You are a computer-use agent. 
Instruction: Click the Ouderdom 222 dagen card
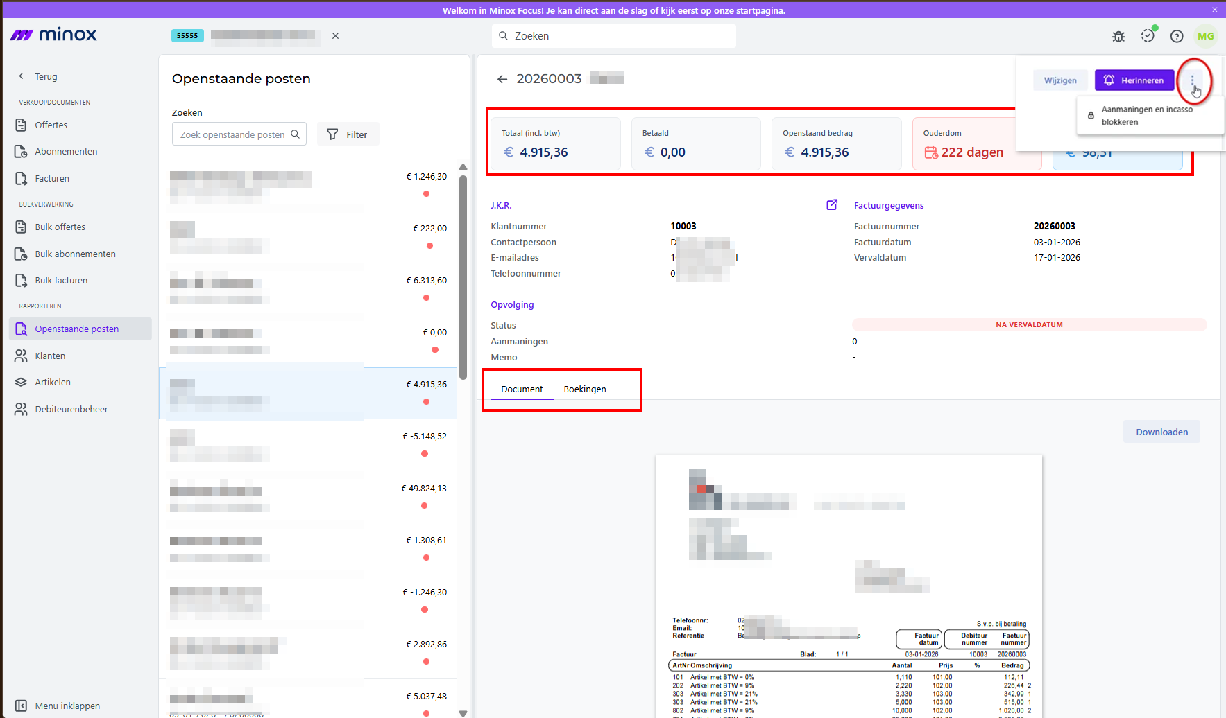coord(977,143)
